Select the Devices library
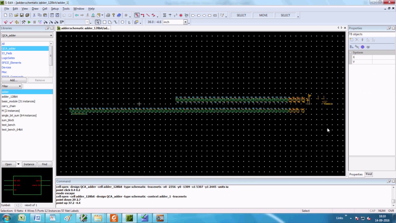Screen dimensions: 396x223 coord(6,67)
